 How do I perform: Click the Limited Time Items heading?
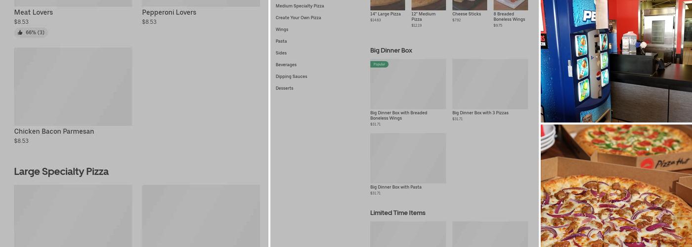point(398,213)
